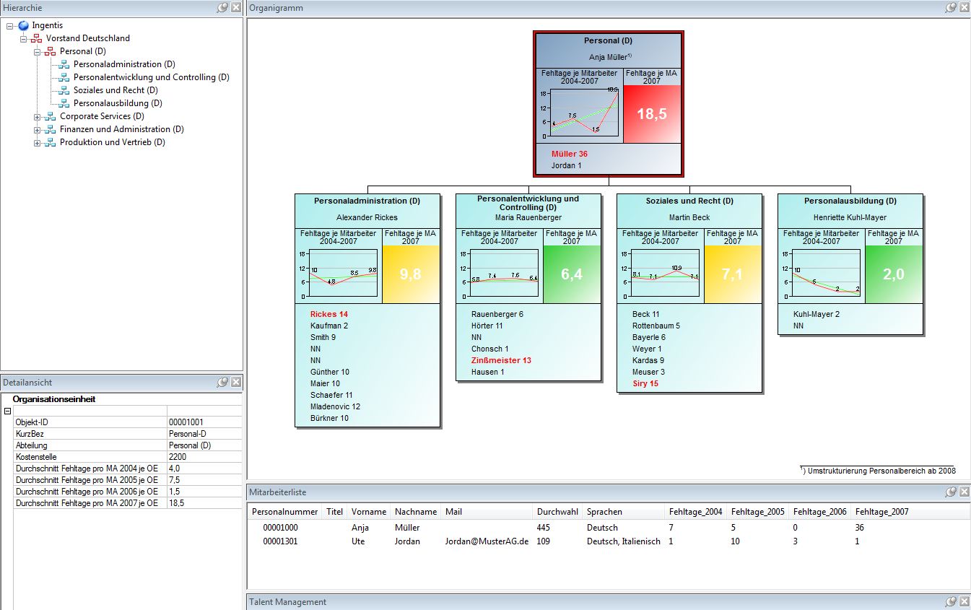Click Mladenovic 12 in the employee list

[335, 406]
